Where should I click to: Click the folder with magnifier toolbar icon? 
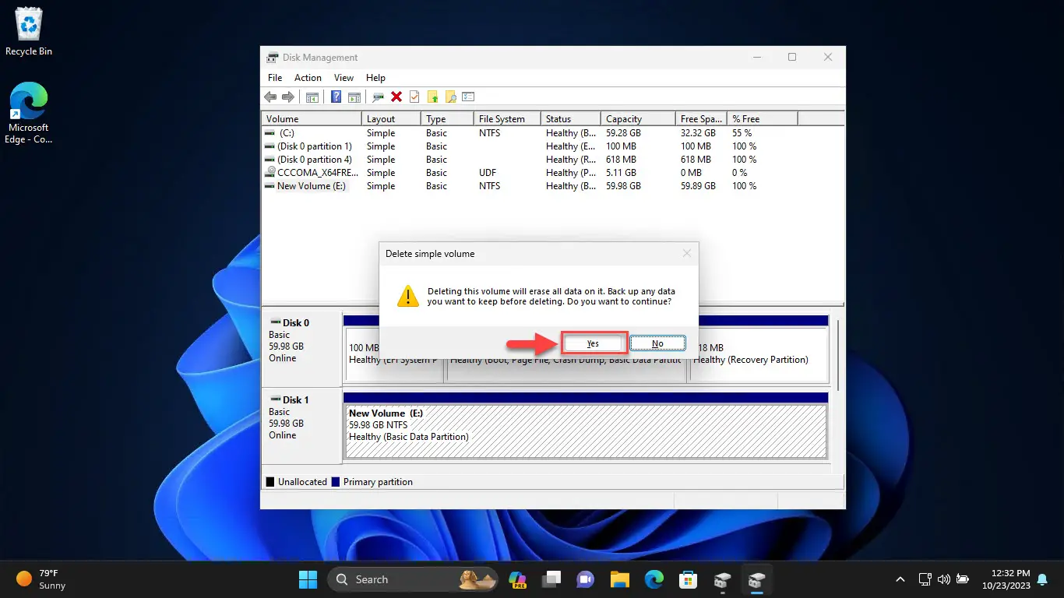pos(450,97)
